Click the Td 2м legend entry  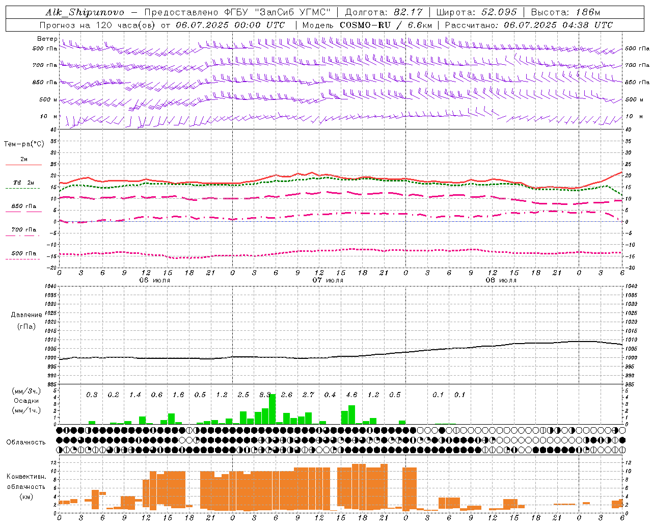(24, 182)
